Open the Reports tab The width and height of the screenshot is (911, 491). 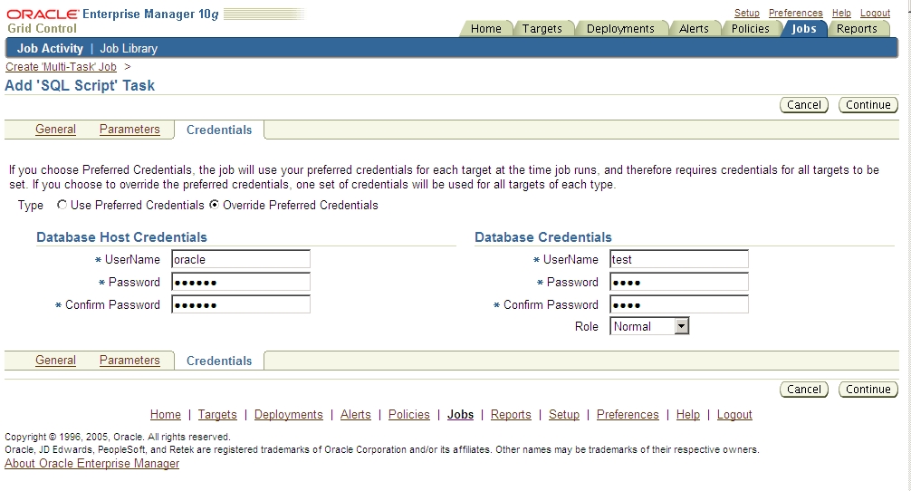(857, 28)
